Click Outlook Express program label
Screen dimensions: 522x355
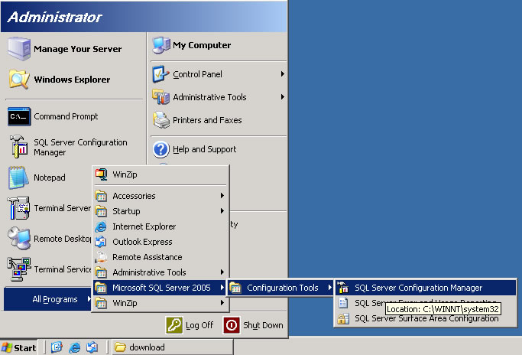click(x=142, y=242)
